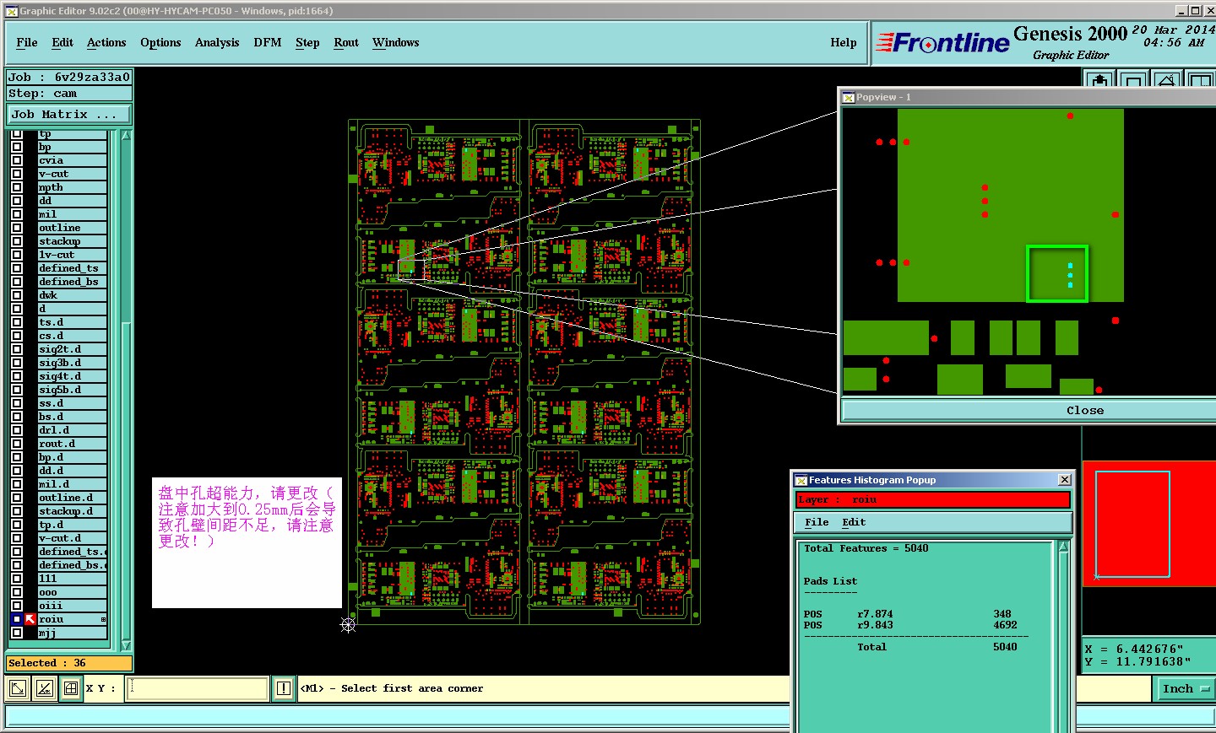Image resolution: width=1216 pixels, height=733 pixels.
Task: Click the exclamation mark icon on bottom bar
Action: click(284, 688)
